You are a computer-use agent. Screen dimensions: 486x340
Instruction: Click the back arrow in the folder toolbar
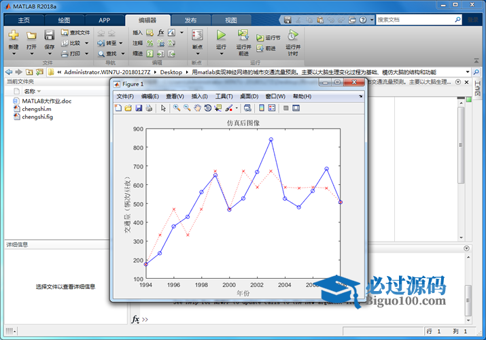click(x=9, y=72)
